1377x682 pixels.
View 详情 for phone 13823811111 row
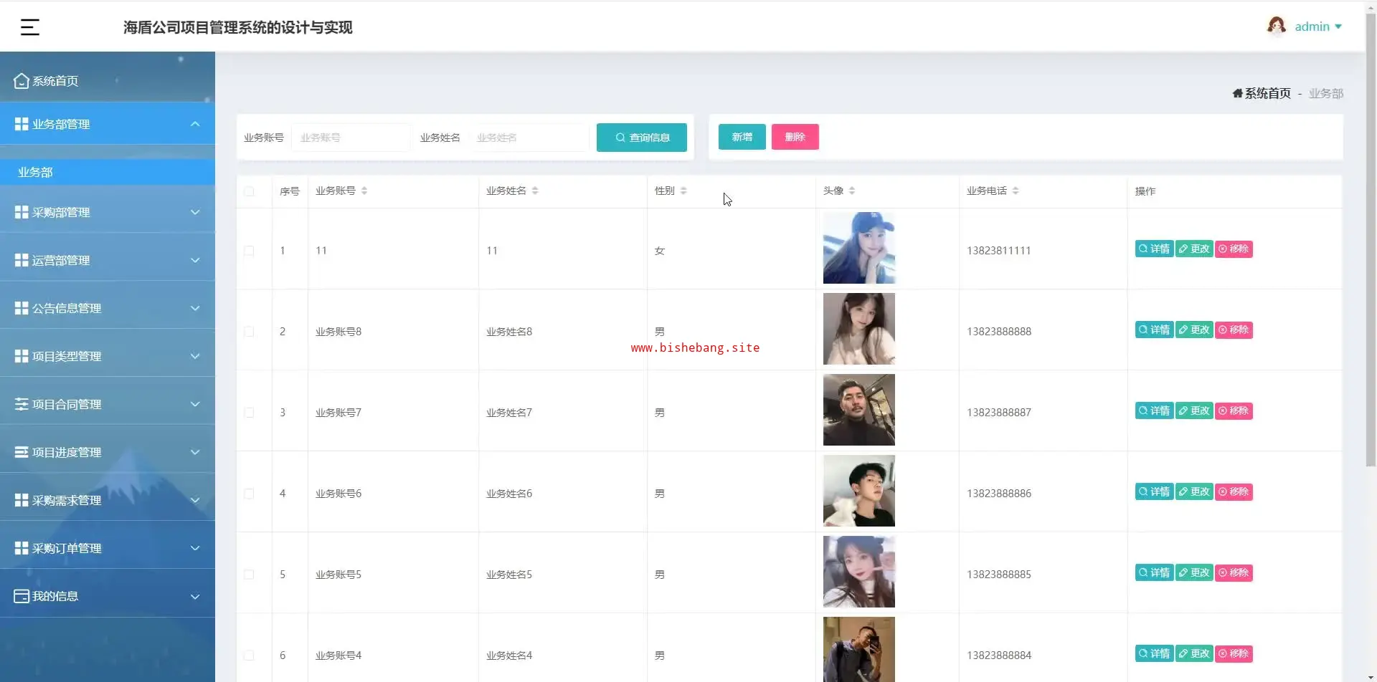[x=1154, y=249]
